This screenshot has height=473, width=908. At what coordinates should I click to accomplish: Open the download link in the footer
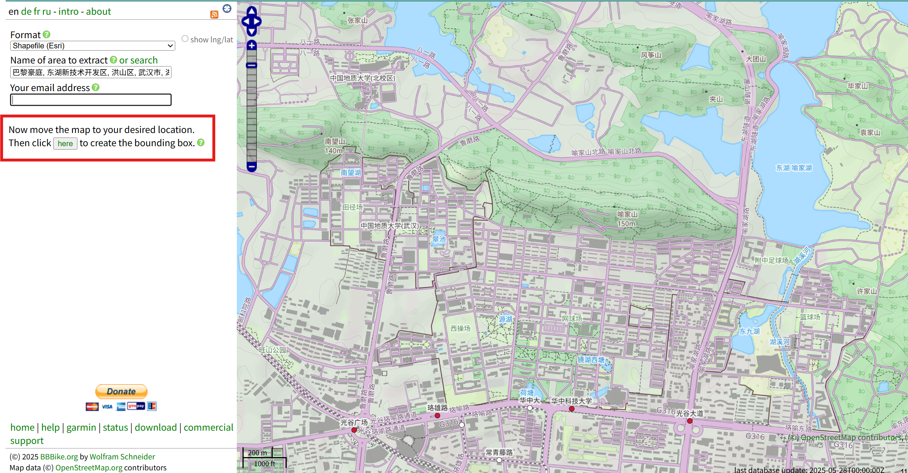click(x=156, y=427)
